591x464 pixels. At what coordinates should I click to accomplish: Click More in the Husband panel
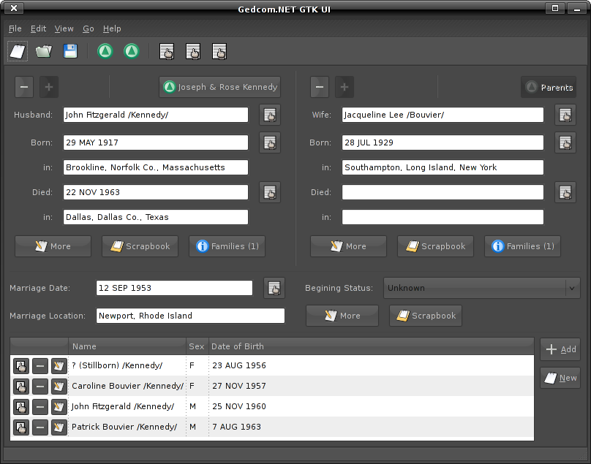click(x=53, y=246)
